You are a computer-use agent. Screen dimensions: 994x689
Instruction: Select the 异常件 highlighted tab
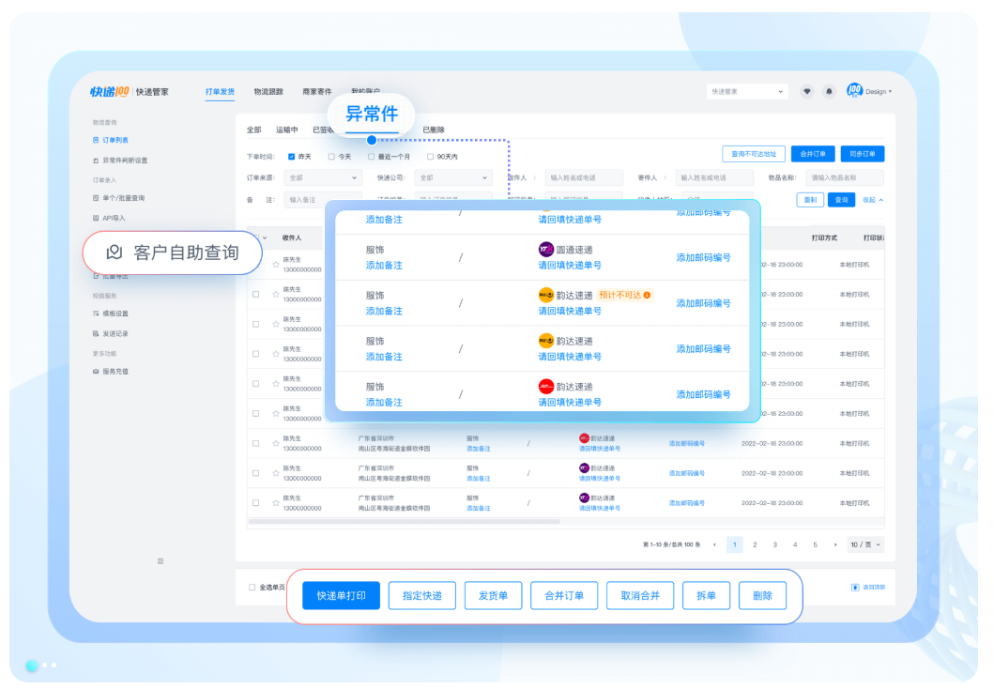pyautogui.click(x=372, y=115)
